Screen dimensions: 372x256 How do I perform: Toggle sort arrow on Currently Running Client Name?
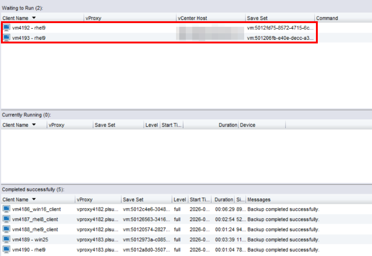[34, 125]
